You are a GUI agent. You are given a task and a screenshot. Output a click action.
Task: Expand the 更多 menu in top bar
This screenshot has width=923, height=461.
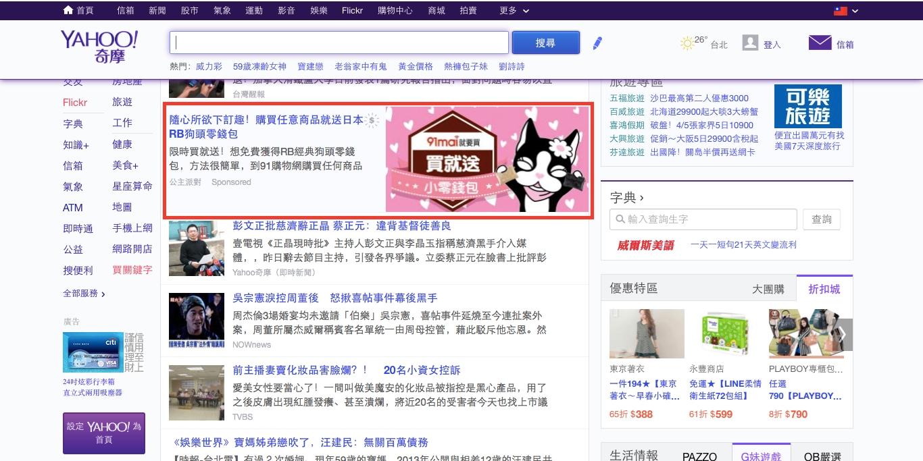click(x=514, y=10)
